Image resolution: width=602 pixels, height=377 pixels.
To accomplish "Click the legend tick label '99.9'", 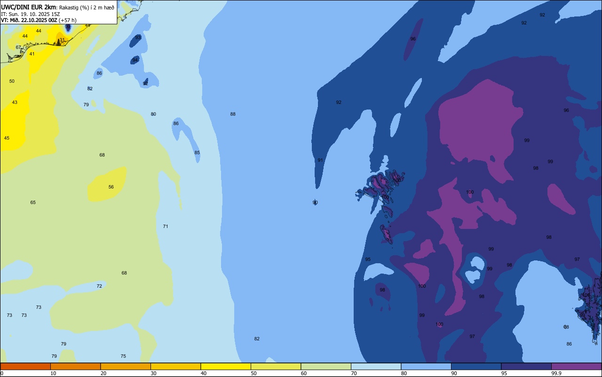I will click(556, 373).
